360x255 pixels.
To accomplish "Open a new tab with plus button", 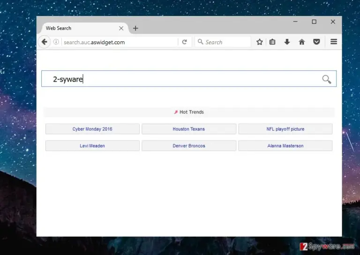I will (x=135, y=28).
